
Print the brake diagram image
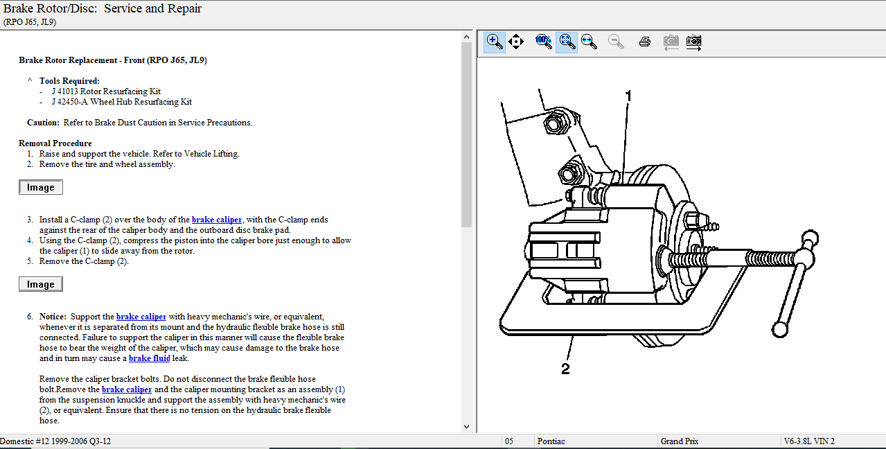coord(644,42)
